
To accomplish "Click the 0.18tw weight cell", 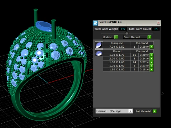I will tap(144, 70).
